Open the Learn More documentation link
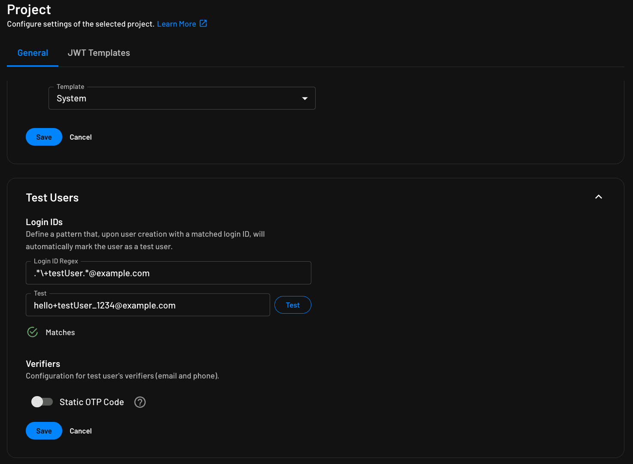This screenshot has width=633, height=464. [x=177, y=24]
